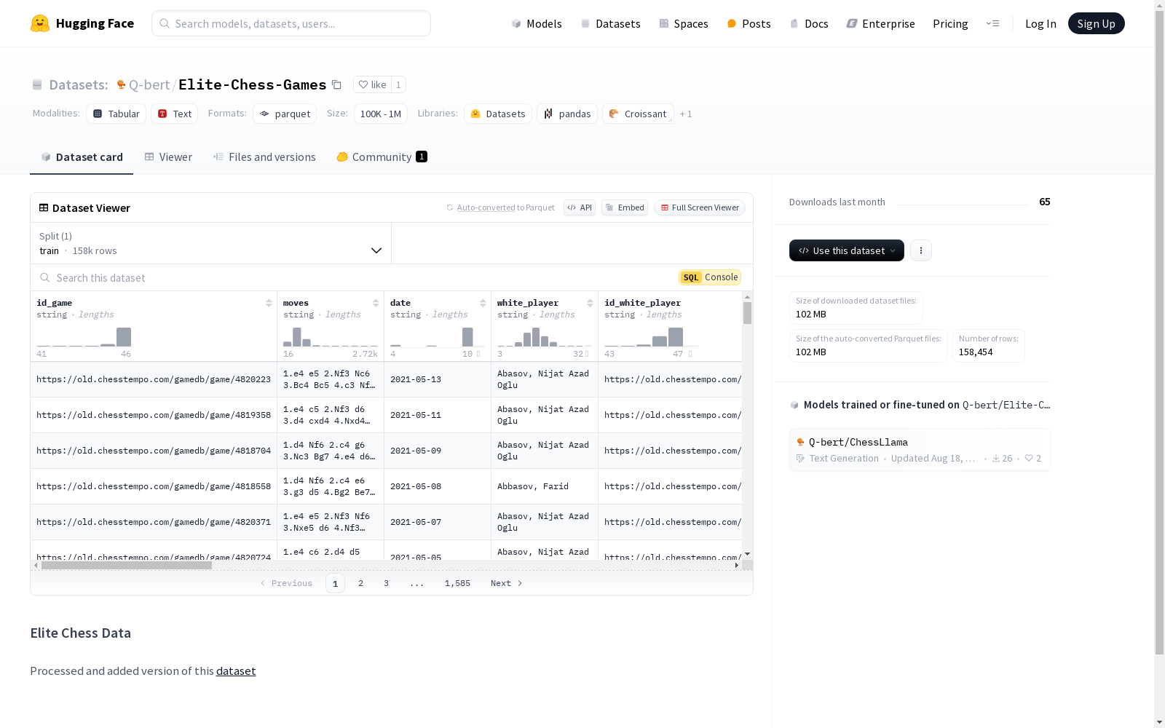1165x728 pixels.
Task: Select the parquet format tag
Action: point(285,114)
